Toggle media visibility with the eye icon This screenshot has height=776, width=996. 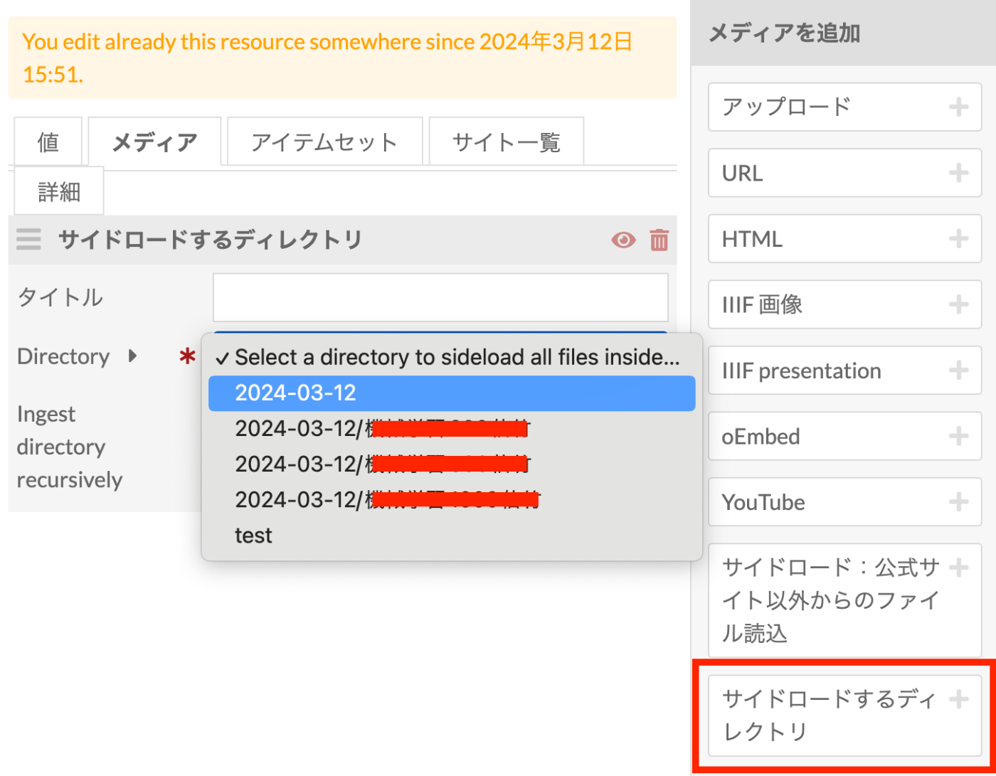pyautogui.click(x=624, y=240)
